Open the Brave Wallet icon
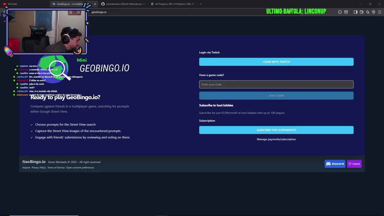Image resolution: width=384 pixels, height=216 pixels. [361, 12]
